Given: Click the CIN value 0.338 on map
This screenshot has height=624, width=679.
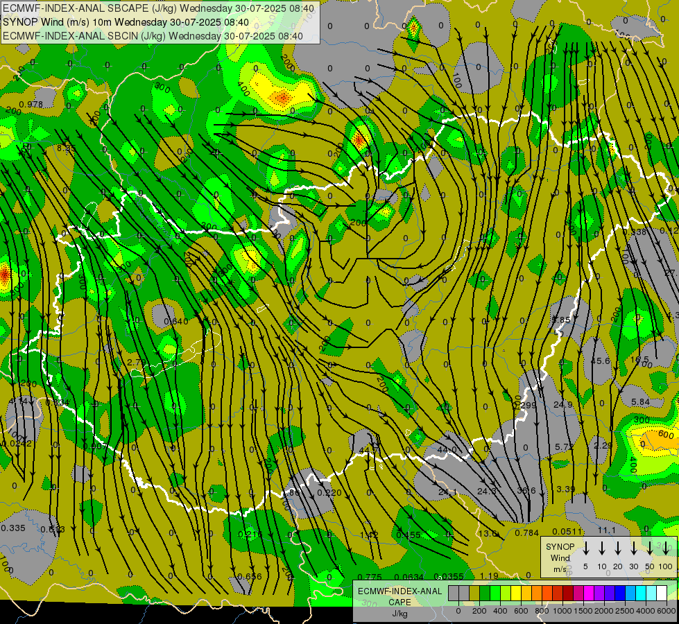Looking at the screenshot, I should tap(635, 232).
